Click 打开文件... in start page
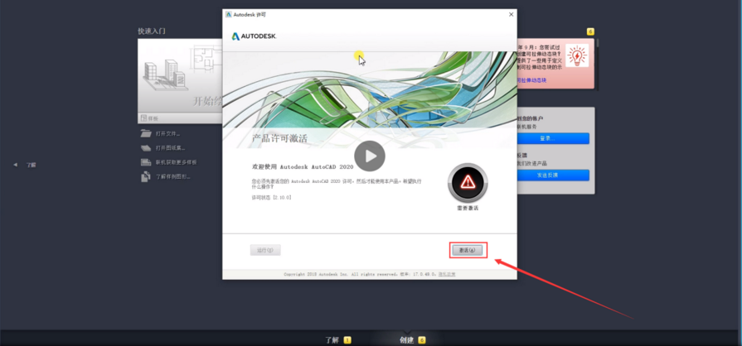This screenshot has width=742, height=346. click(168, 134)
